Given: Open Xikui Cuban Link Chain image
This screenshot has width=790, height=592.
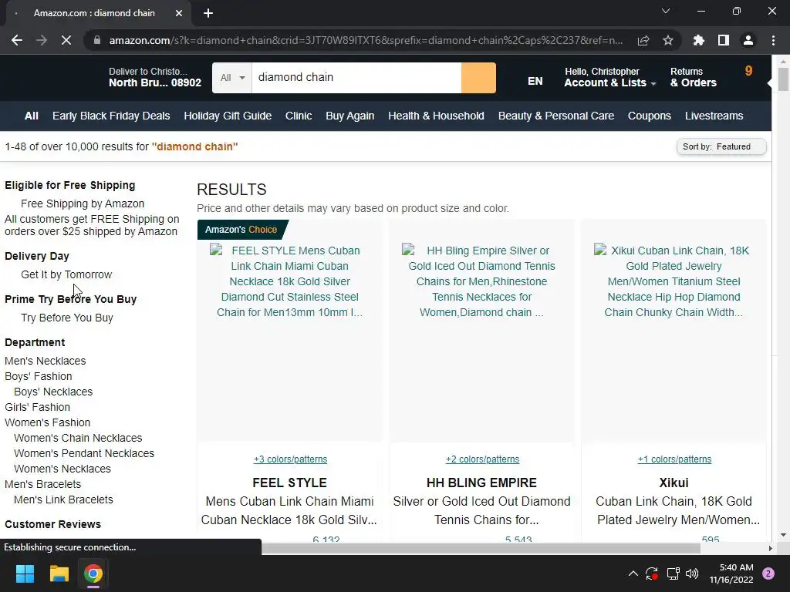Looking at the screenshot, I should 674,332.
